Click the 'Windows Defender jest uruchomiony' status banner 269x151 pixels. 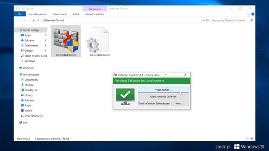coord(152,81)
